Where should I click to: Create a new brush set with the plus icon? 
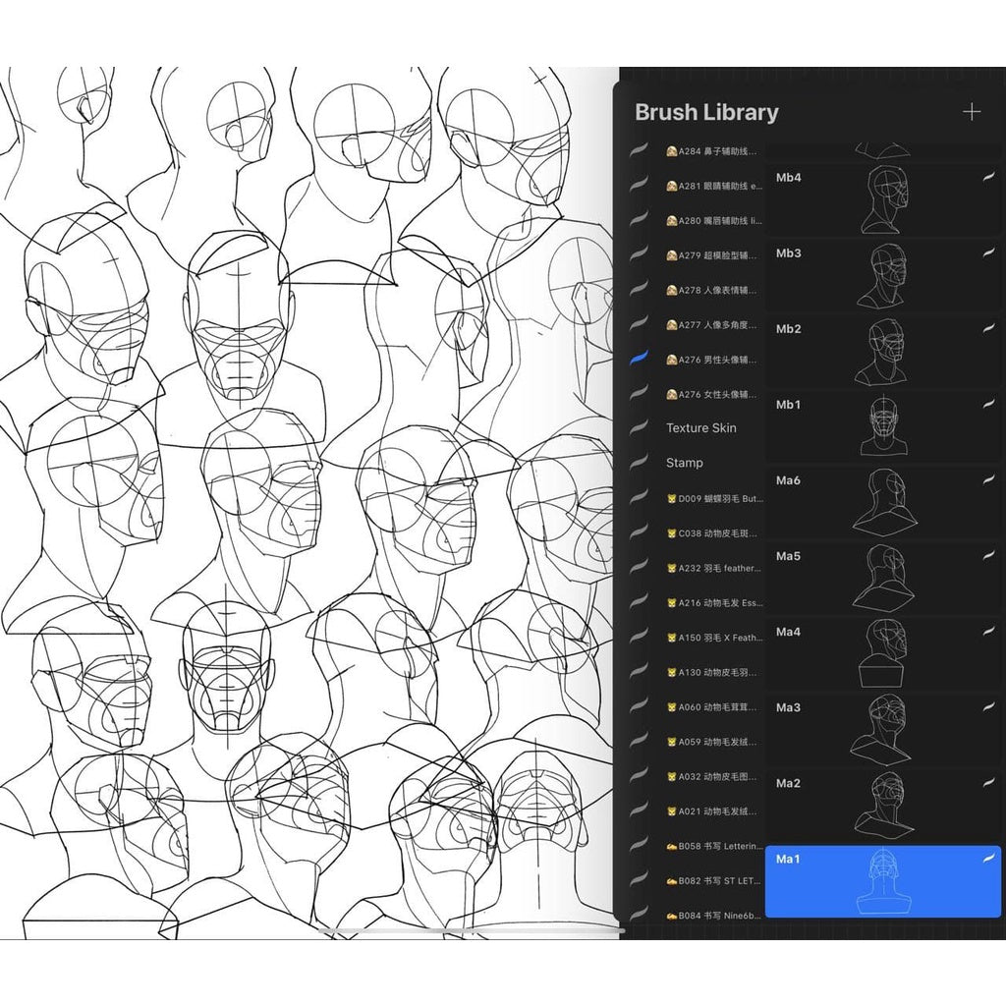pos(972,111)
